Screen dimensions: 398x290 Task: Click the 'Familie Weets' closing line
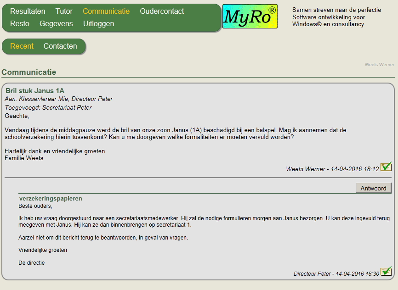pyautogui.click(x=24, y=158)
